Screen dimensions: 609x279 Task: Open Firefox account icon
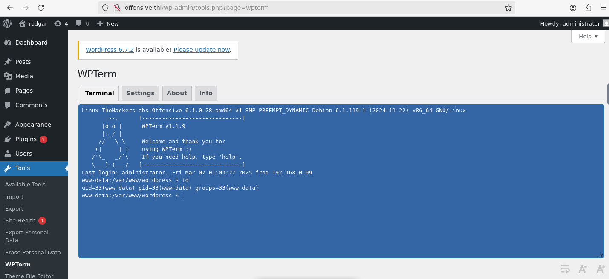[573, 8]
